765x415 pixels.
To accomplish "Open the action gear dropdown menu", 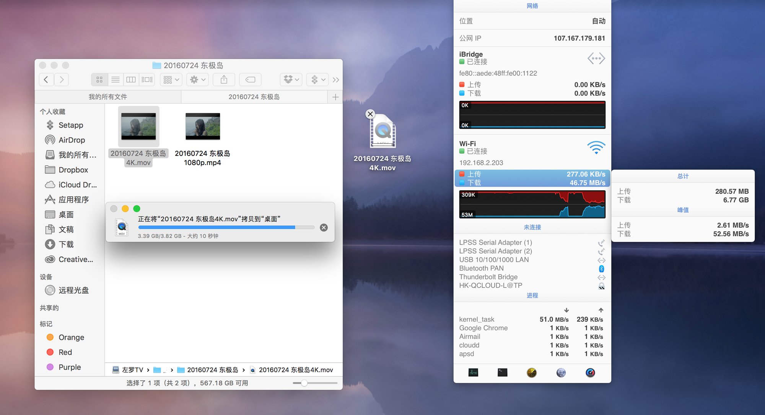I will point(197,79).
